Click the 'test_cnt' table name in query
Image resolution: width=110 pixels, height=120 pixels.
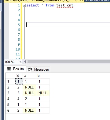click(x=65, y=5)
